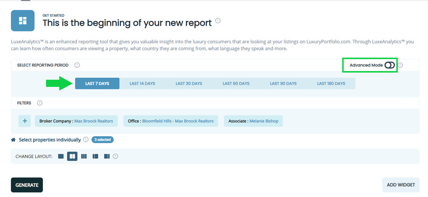Select Last 90 Days period
Image resolution: width=428 pixels, height=197 pixels.
(x=283, y=84)
